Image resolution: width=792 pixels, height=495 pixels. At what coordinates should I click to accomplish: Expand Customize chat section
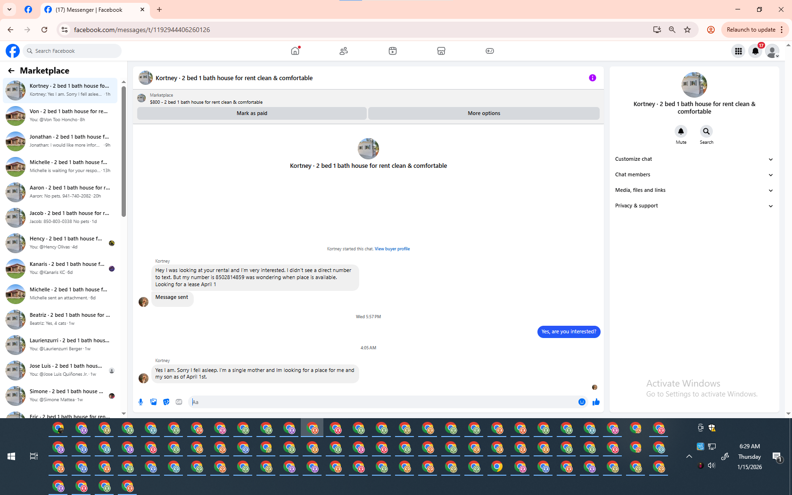694,159
